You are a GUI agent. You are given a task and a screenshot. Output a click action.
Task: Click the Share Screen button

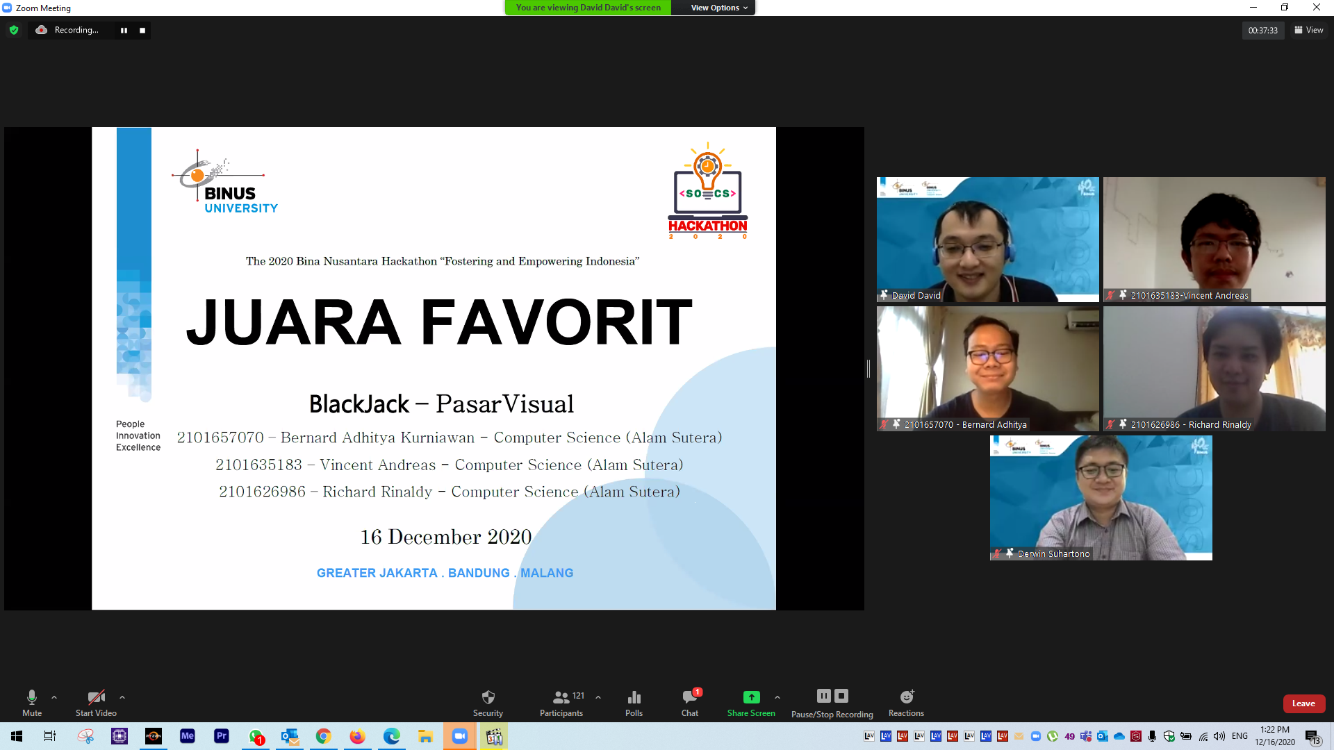point(751,703)
